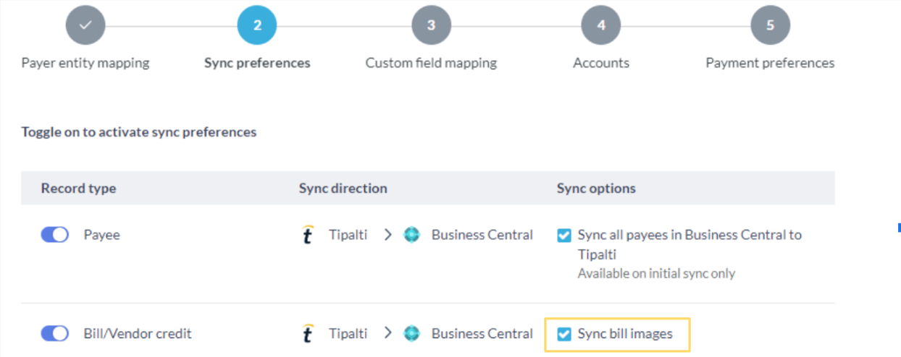The width and height of the screenshot is (901, 357).
Task: Click Business Central icon in Bill/Vendor credit row
Action: tap(411, 333)
